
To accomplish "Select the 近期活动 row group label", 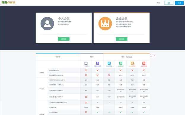I will [x=42, y=73].
